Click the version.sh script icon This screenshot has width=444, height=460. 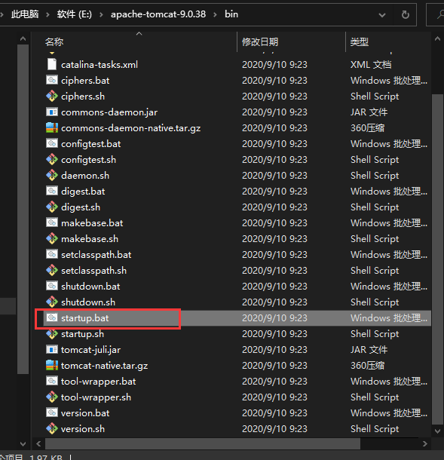click(x=52, y=428)
